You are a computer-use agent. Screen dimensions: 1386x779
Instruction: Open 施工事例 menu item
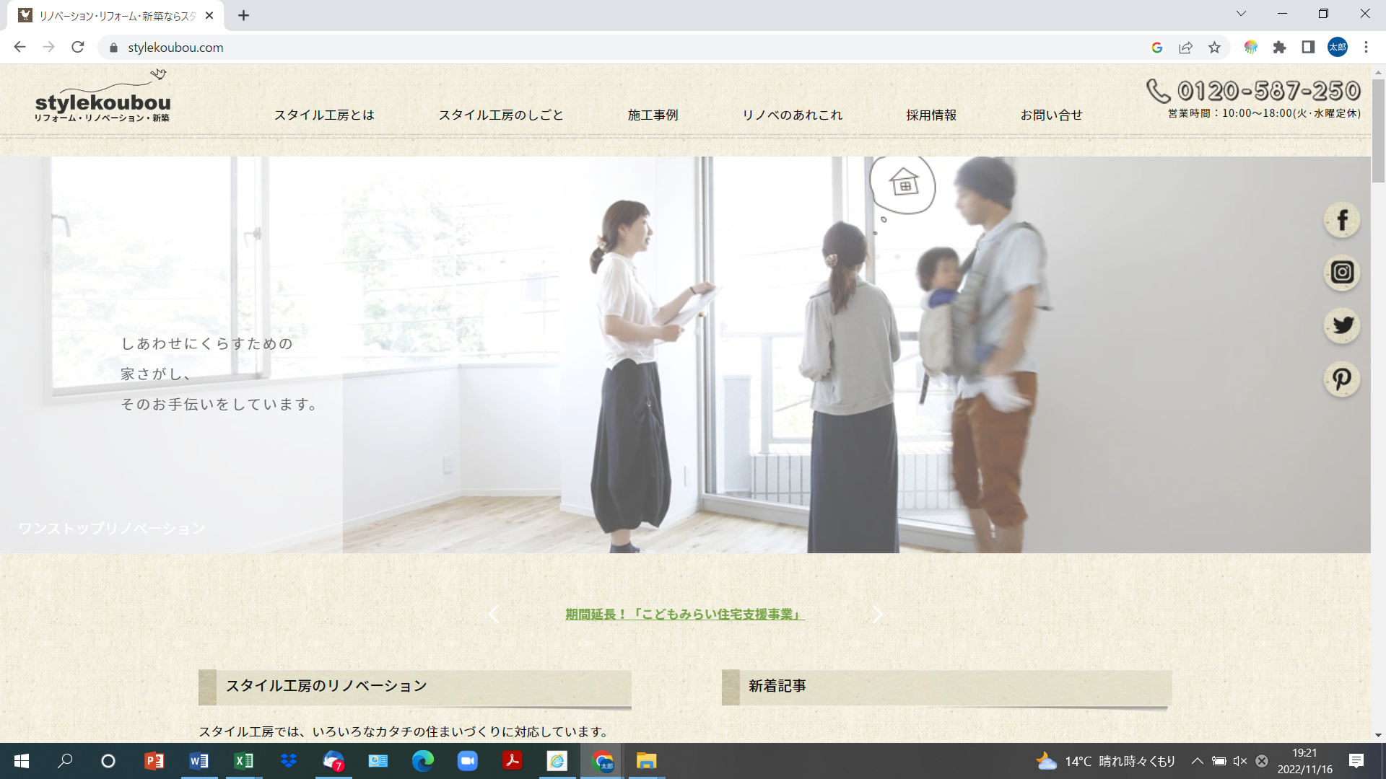(653, 115)
